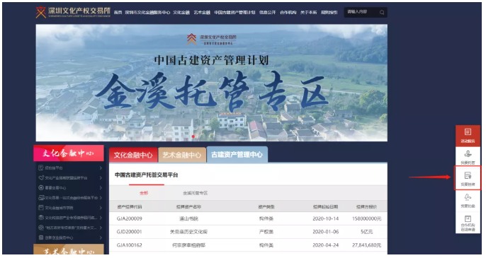Open 我要托管 floating sidebar icon
The image size is (486, 258).
468,156
